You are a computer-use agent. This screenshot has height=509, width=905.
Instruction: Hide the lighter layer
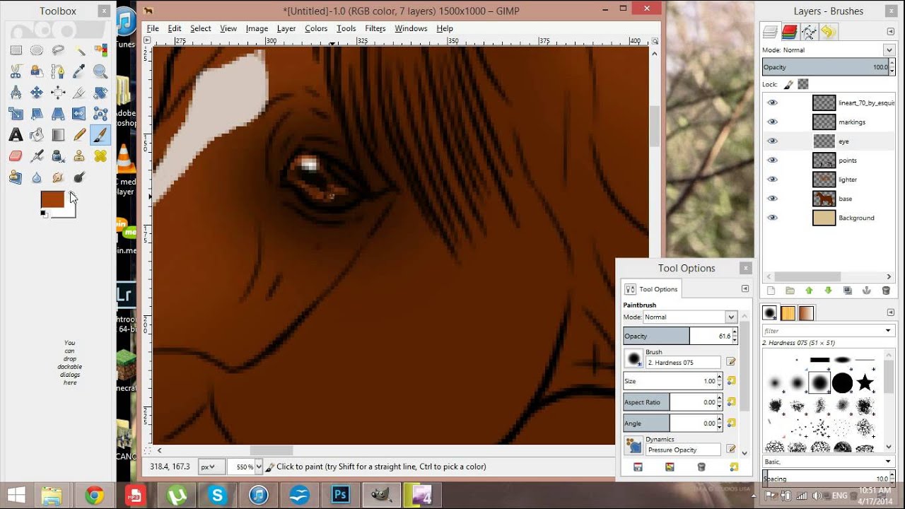pyautogui.click(x=772, y=179)
